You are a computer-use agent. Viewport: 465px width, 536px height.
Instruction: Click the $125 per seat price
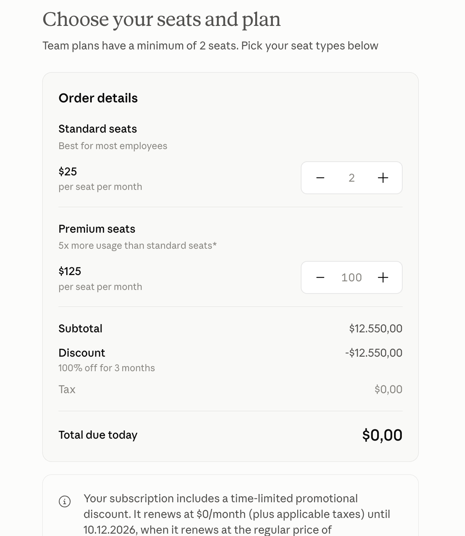pos(70,271)
